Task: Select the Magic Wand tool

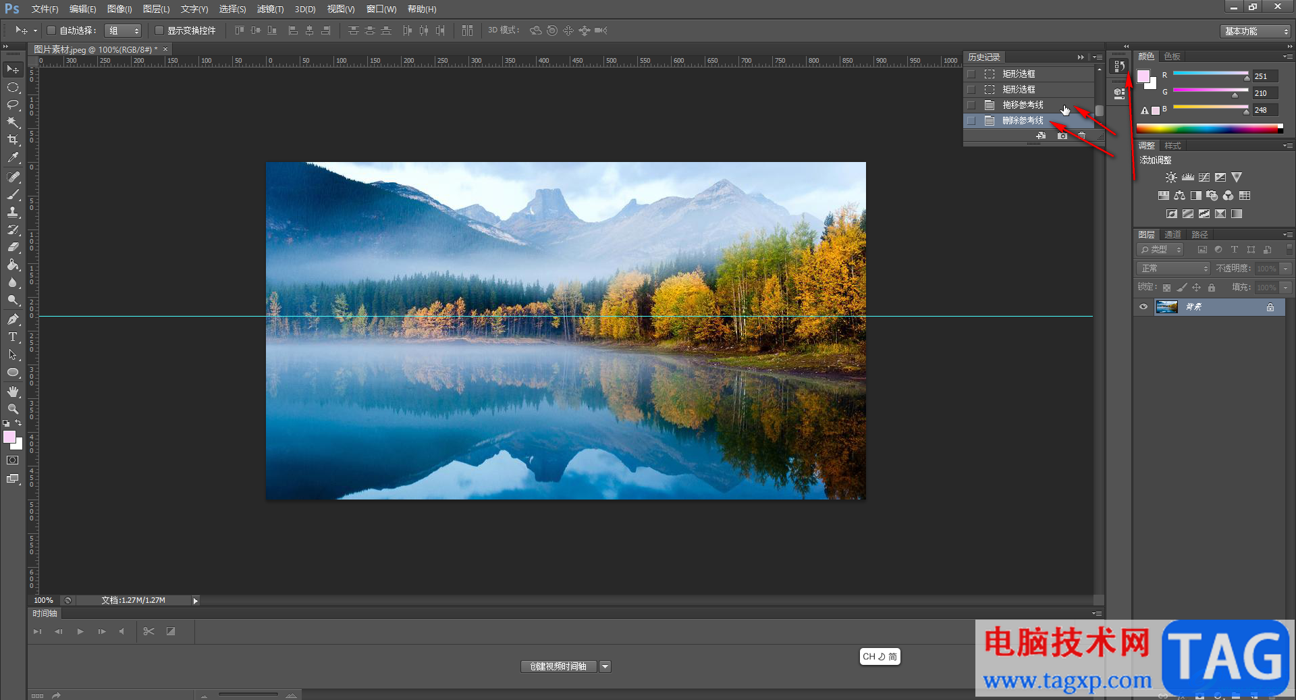Action: (13, 122)
